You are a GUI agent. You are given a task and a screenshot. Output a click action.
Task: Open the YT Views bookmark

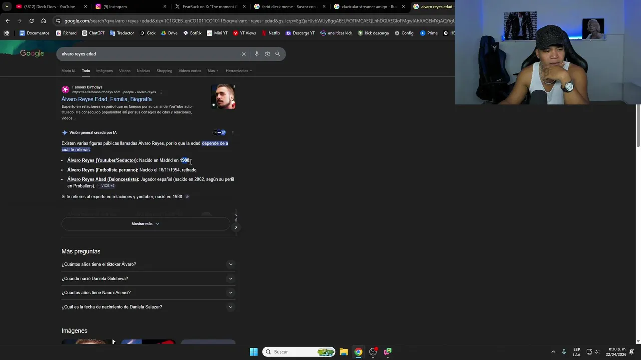[244, 33]
